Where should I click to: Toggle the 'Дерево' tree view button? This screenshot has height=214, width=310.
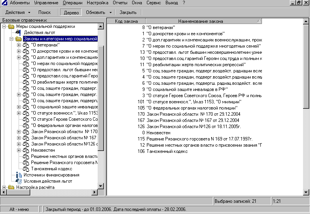tap(70, 12)
